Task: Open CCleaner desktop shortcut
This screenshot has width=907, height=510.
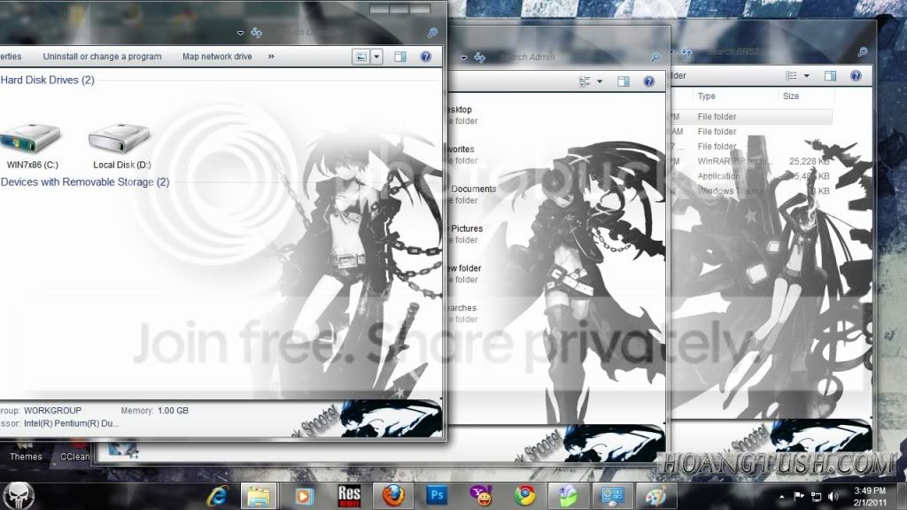Action: pyautogui.click(x=74, y=451)
